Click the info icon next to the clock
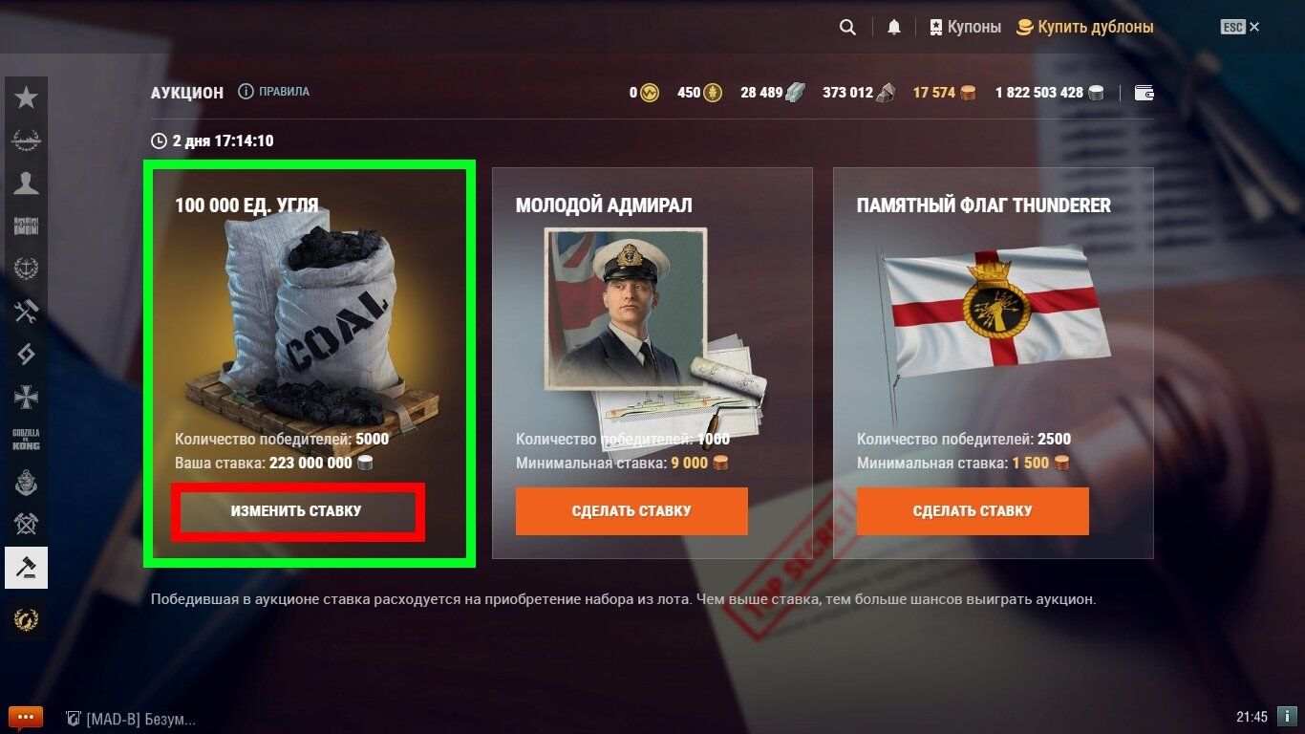Viewport: 1305px width, 734px height. click(x=1286, y=717)
